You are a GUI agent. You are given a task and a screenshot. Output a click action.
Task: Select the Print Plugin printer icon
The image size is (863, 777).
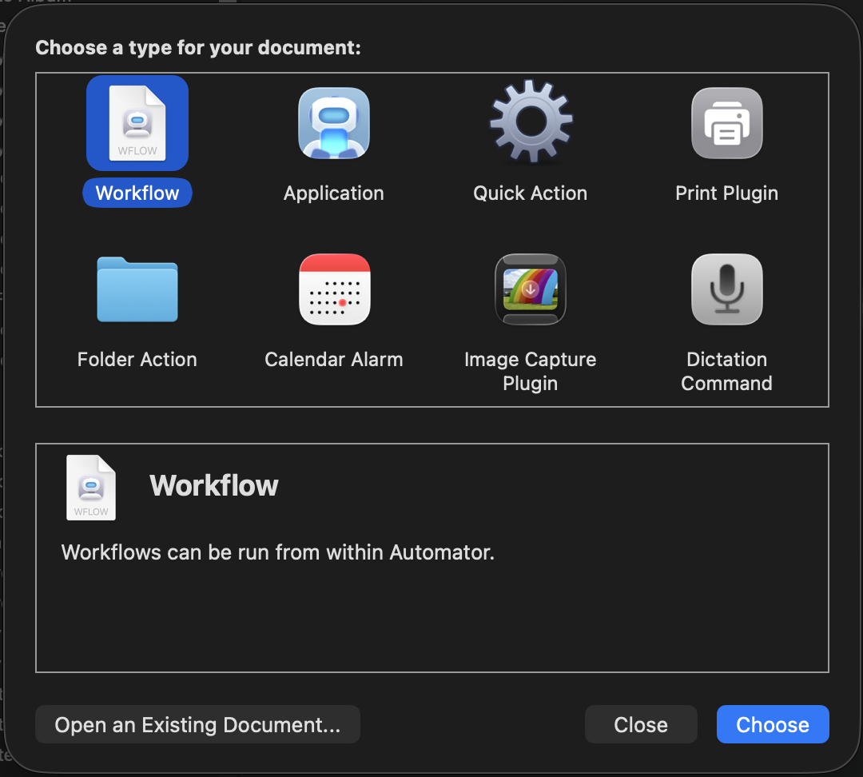pos(726,123)
